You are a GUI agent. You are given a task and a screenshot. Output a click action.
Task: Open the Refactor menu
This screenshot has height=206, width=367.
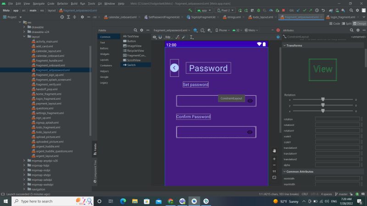(62, 4)
